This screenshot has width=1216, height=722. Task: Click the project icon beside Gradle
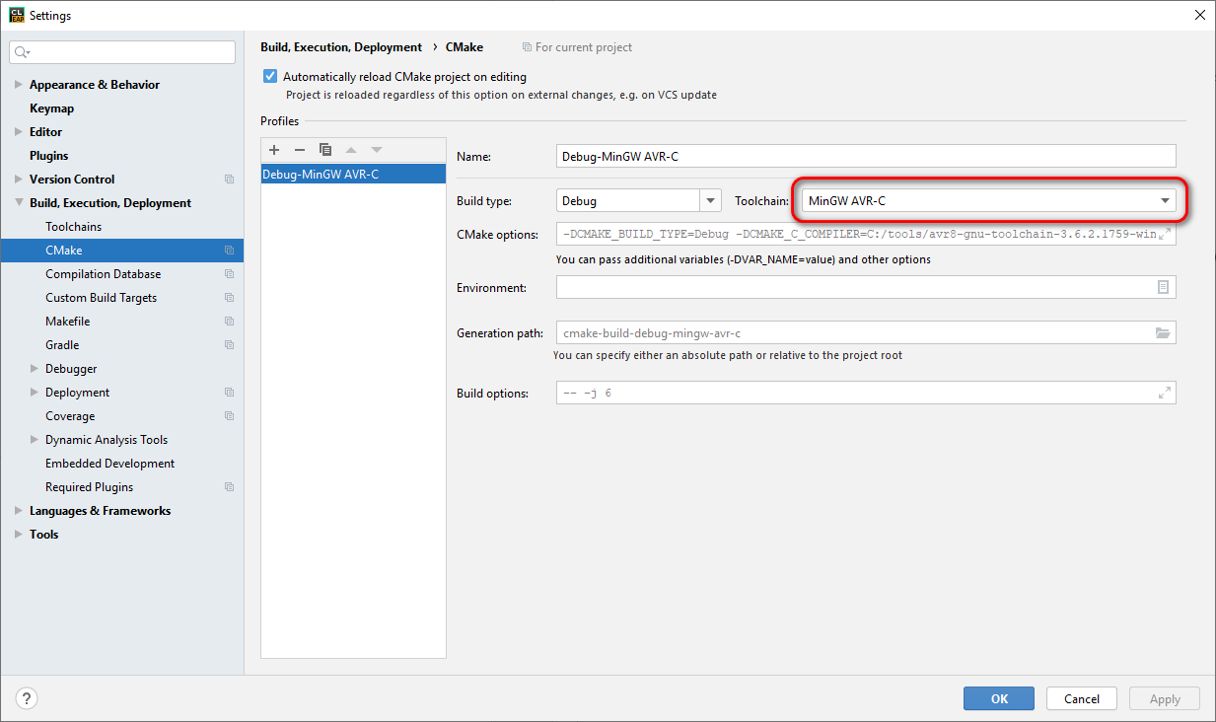[229, 345]
